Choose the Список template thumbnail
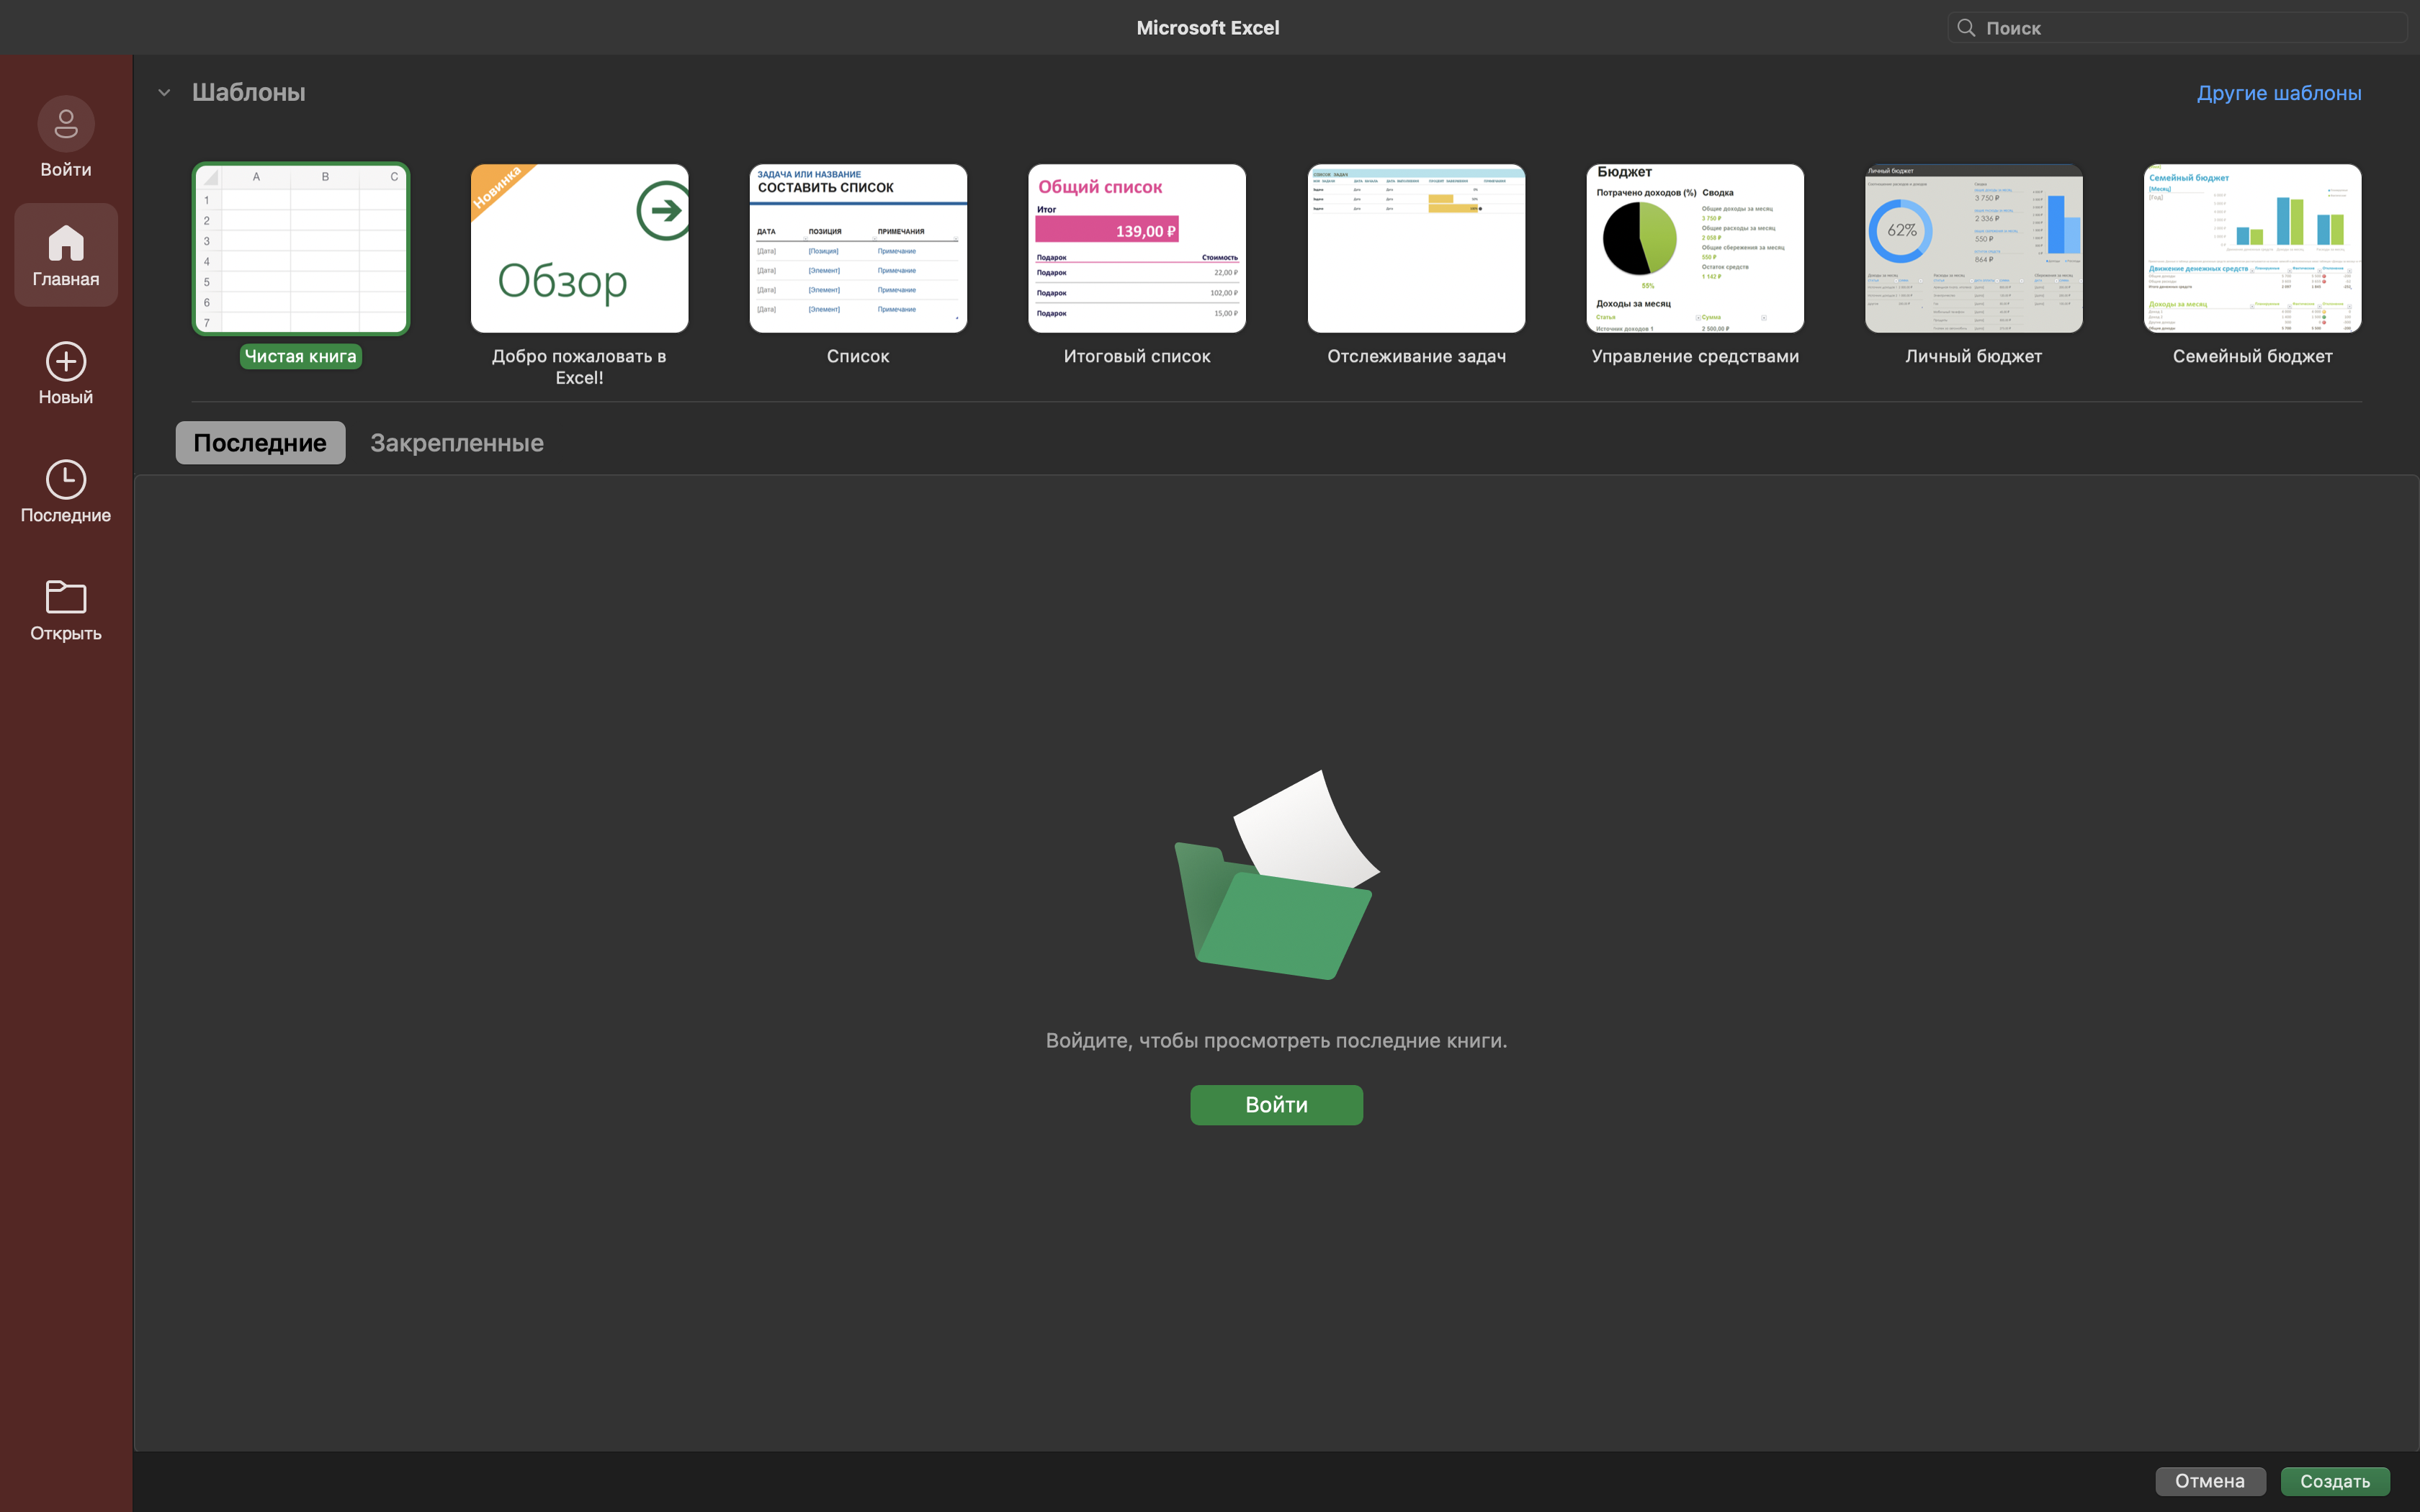This screenshot has height=1512, width=2420. click(x=858, y=249)
